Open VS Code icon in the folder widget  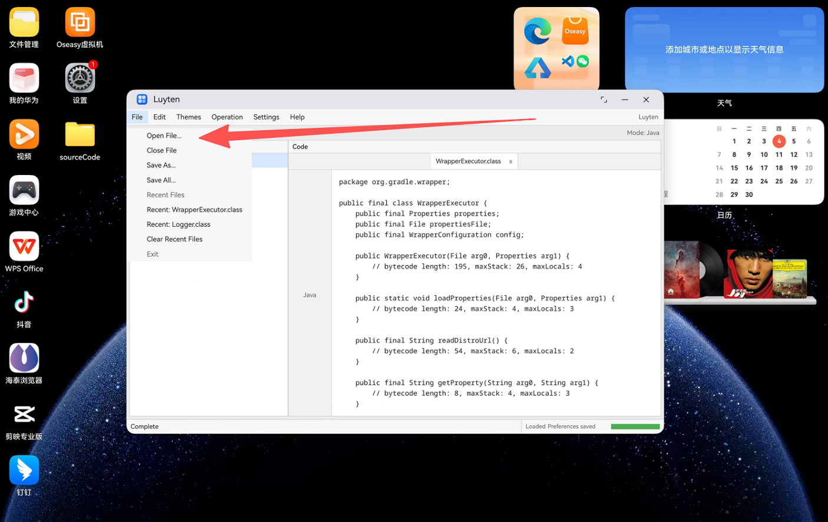point(568,61)
